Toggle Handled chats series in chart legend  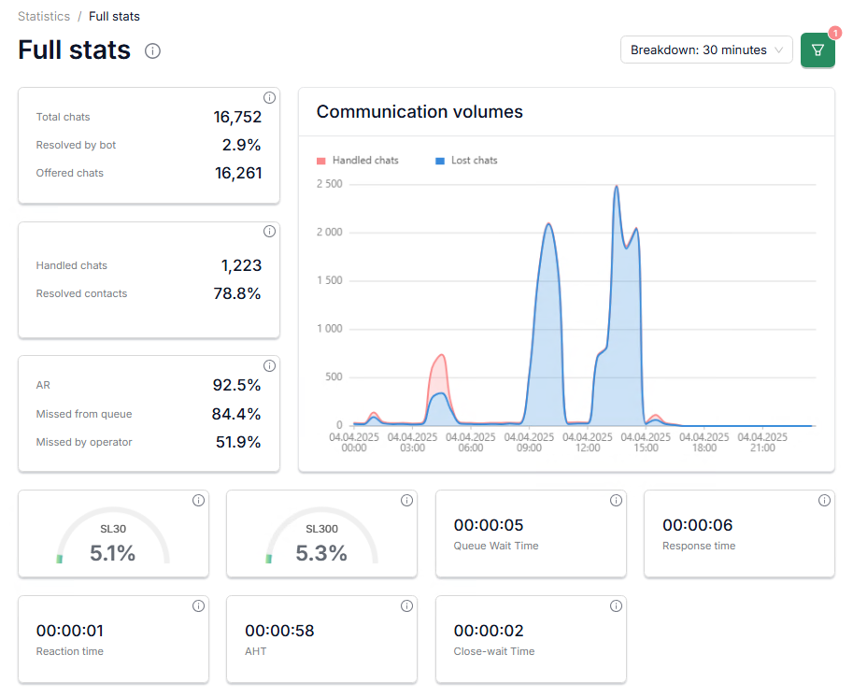pyautogui.click(x=365, y=161)
